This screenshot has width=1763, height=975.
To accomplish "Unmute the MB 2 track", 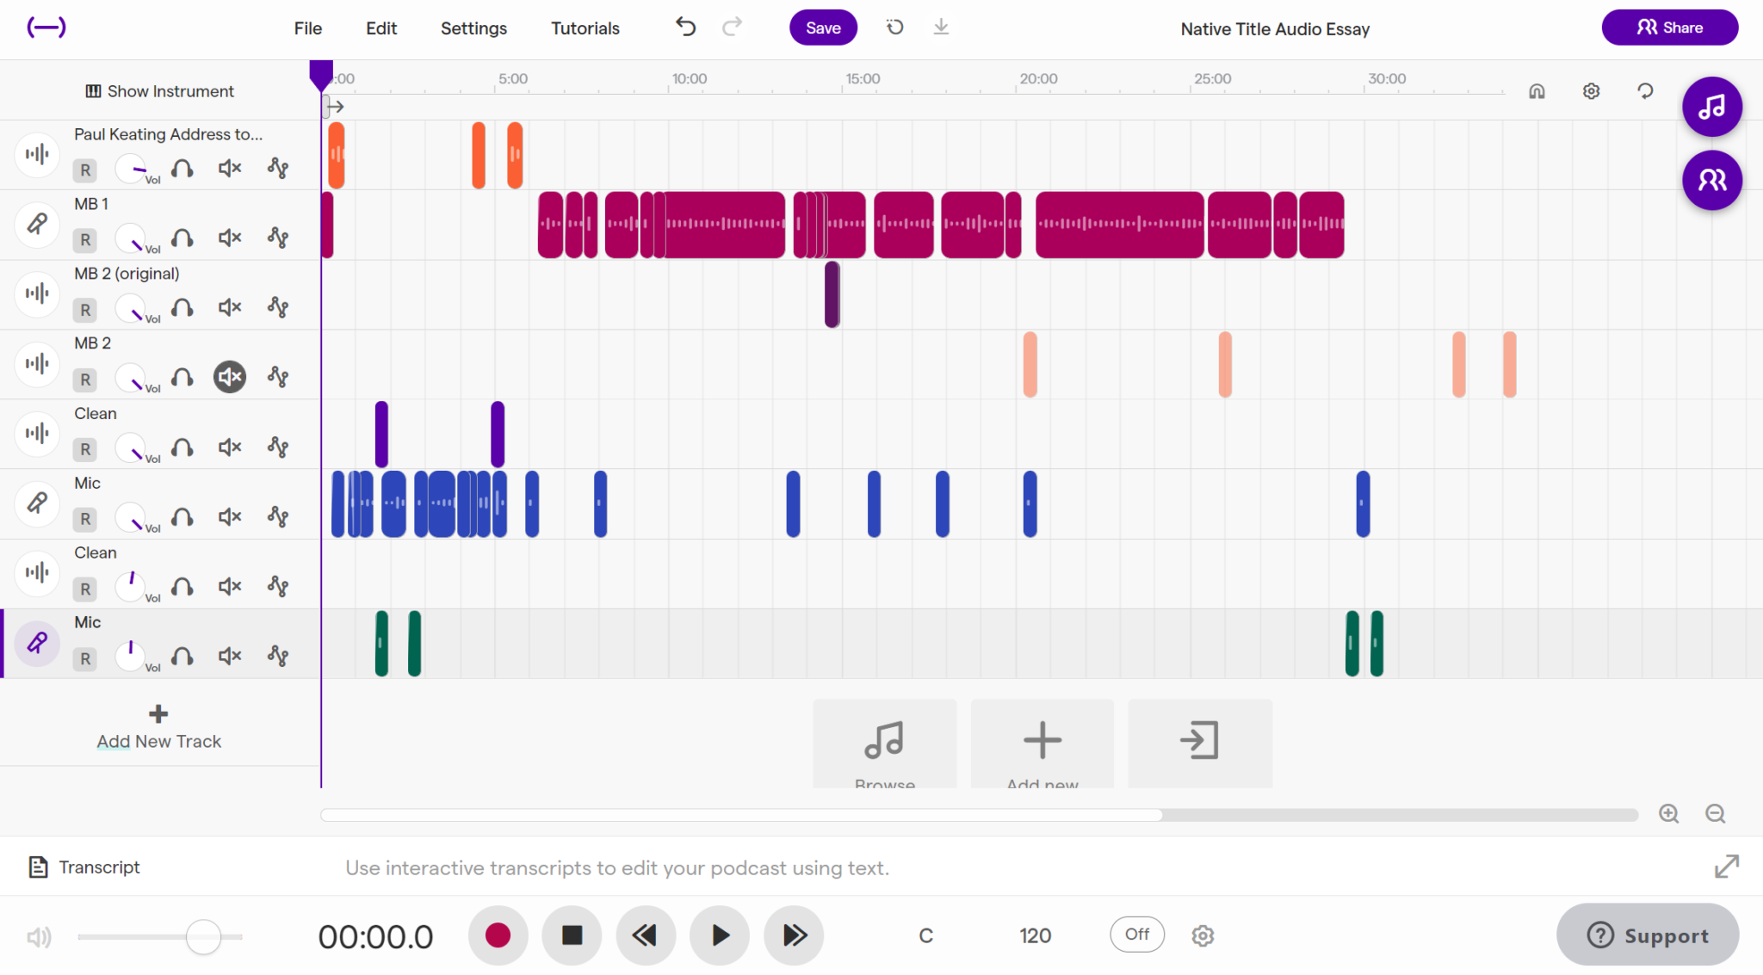I will pyautogui.click(x=230, y=377).
